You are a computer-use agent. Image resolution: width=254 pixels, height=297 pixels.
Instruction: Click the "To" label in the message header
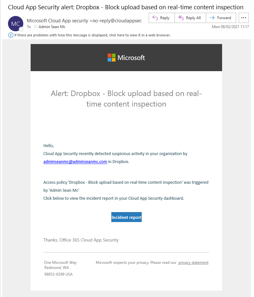tap(29, 27)
